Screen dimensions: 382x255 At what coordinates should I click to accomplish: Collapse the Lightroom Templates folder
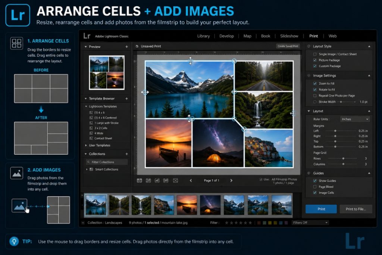[x=86, y=106]
